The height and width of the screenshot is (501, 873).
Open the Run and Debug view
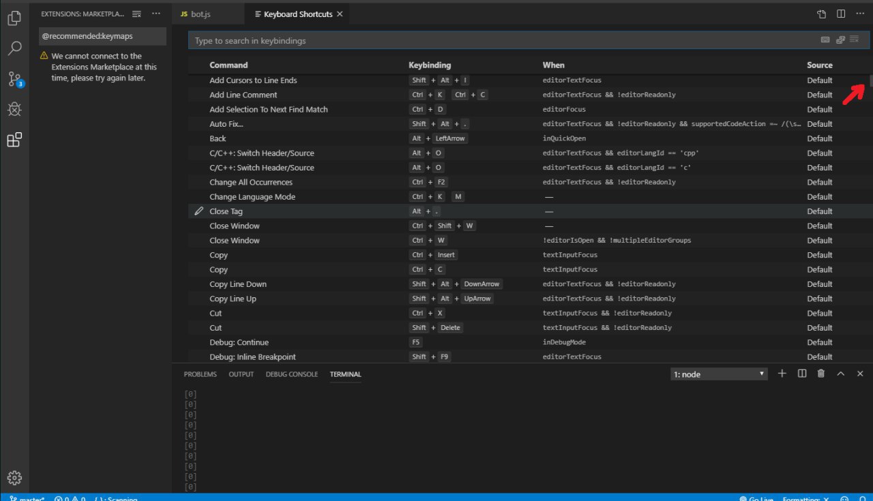point(14,109)
